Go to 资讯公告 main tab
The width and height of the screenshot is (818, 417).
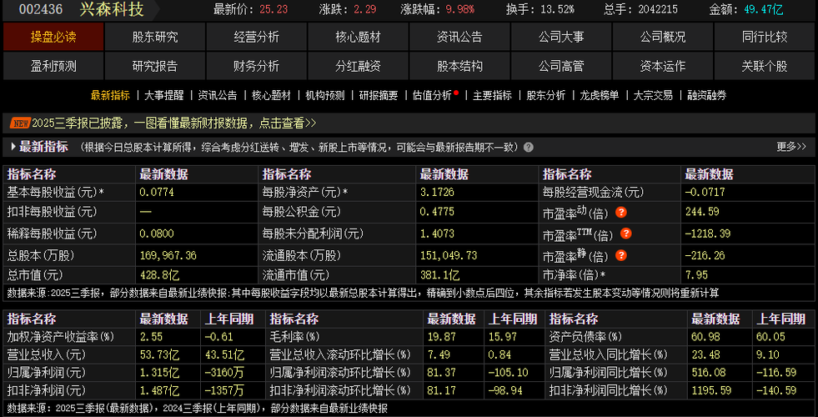(459, 37)
